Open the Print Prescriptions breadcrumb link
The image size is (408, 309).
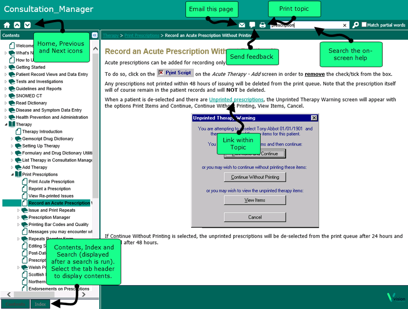(142, 35)
